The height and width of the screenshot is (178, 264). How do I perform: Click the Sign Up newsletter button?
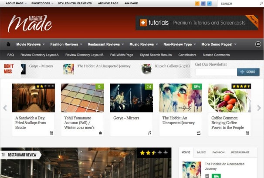click(x=248, y=72)
